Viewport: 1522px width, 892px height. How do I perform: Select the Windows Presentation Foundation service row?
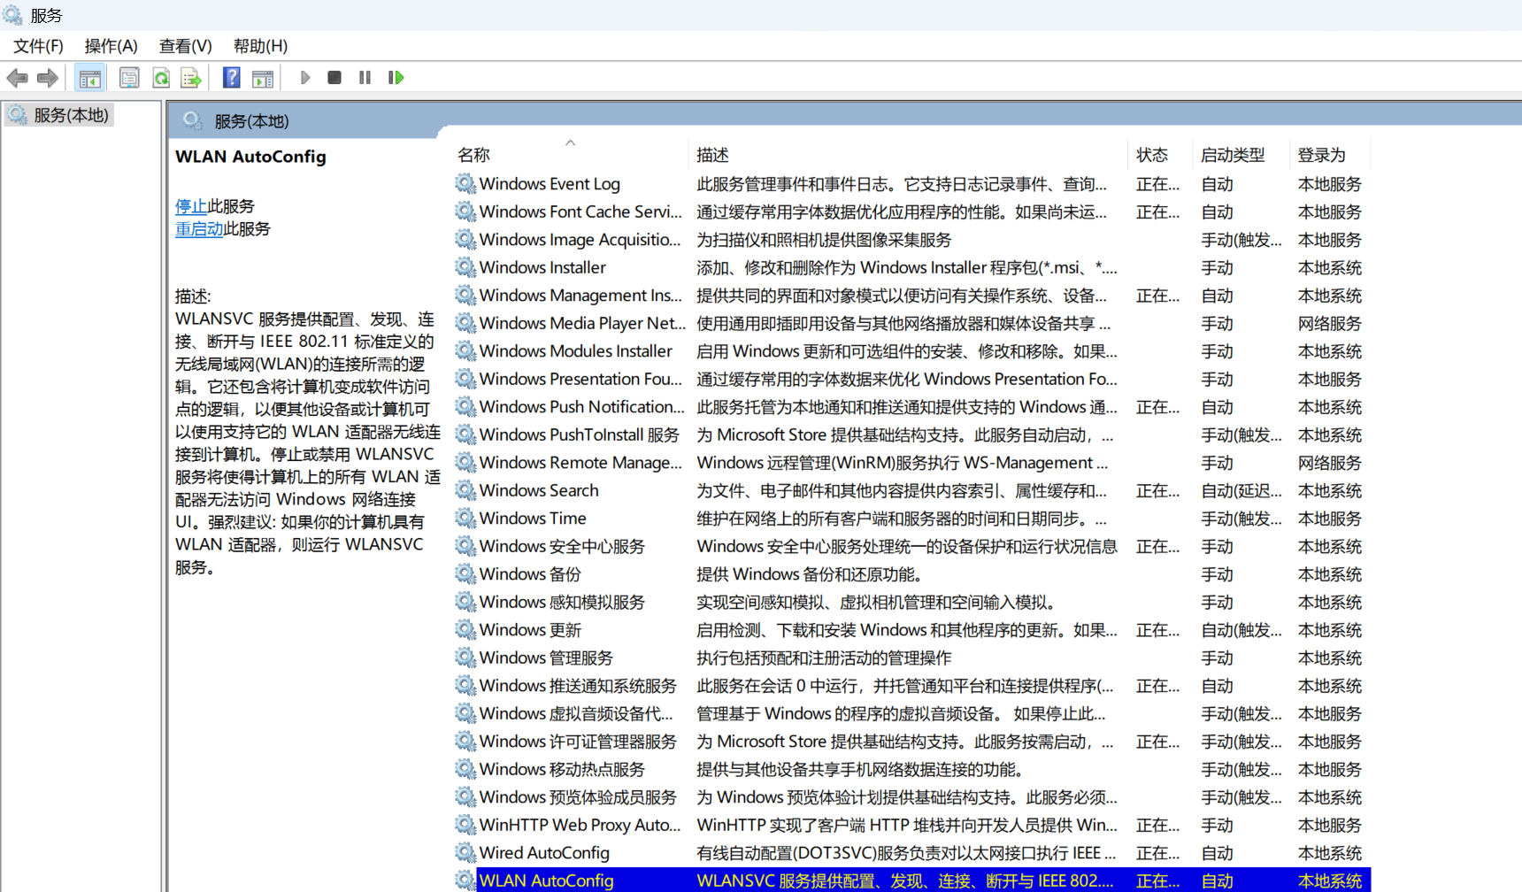pos(911,380)
